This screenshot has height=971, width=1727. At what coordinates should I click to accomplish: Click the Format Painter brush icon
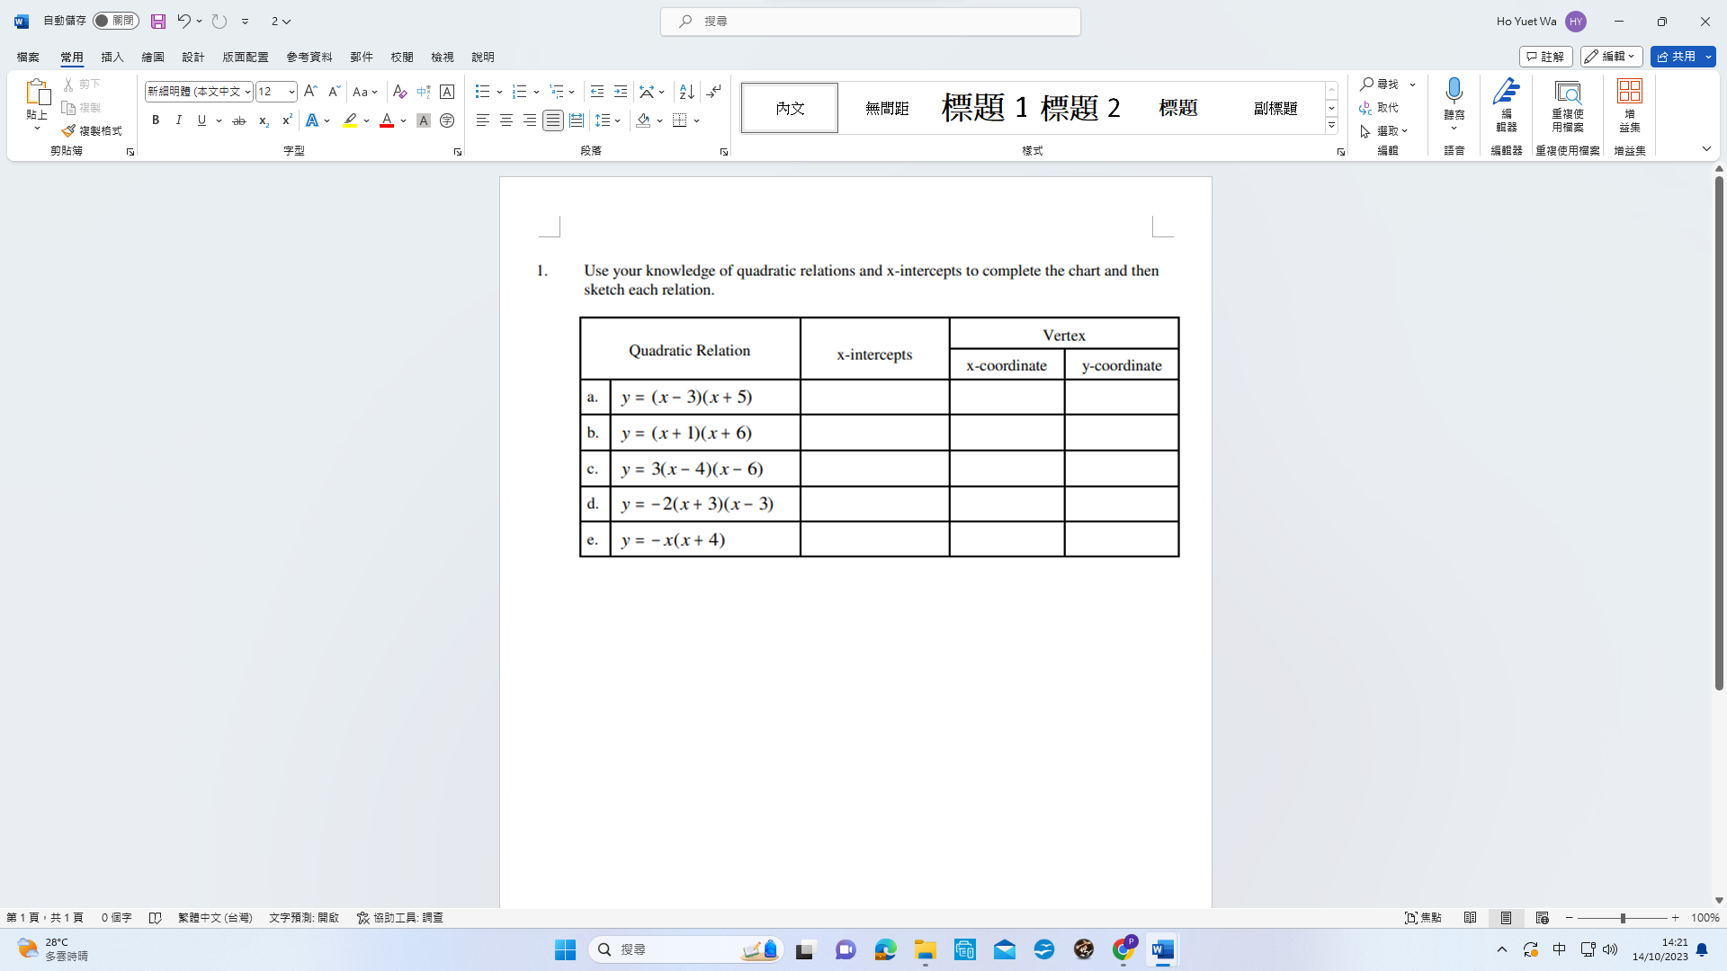tap(69, 131)
